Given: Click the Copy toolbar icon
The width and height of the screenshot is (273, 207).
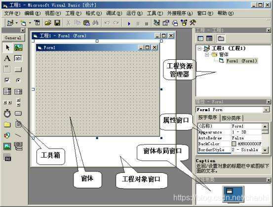Looking at the screenshot, I should point(78,23).
